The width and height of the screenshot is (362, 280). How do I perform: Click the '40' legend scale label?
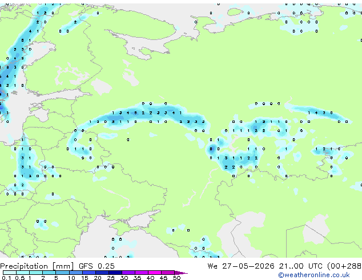(150, 278)
